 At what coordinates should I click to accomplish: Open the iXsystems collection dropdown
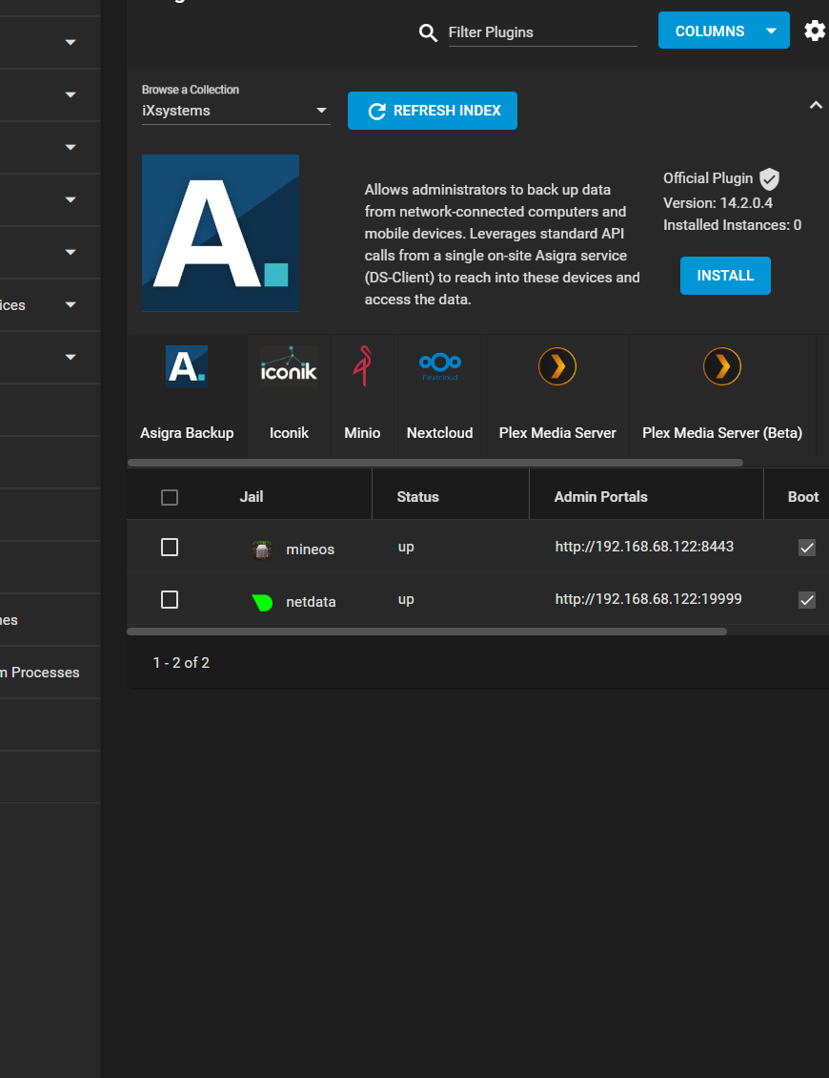point(235,111)
